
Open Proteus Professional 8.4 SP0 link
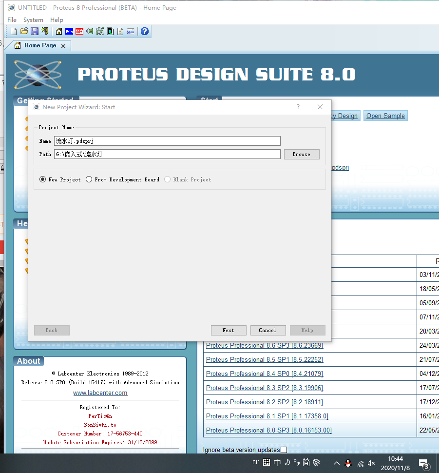[x=265, y=374]
